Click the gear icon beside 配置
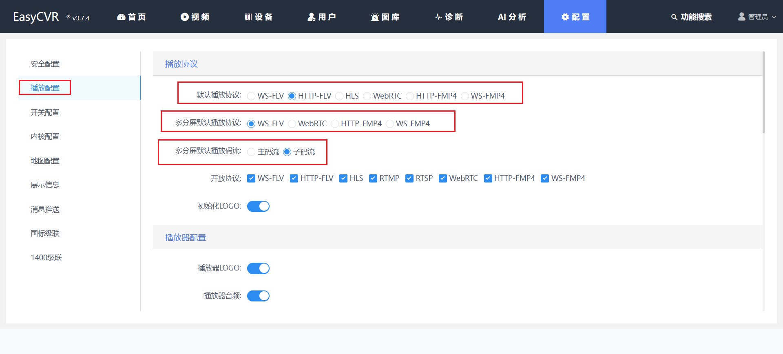Viewport: 783px width, 354px height. point(565,17)
